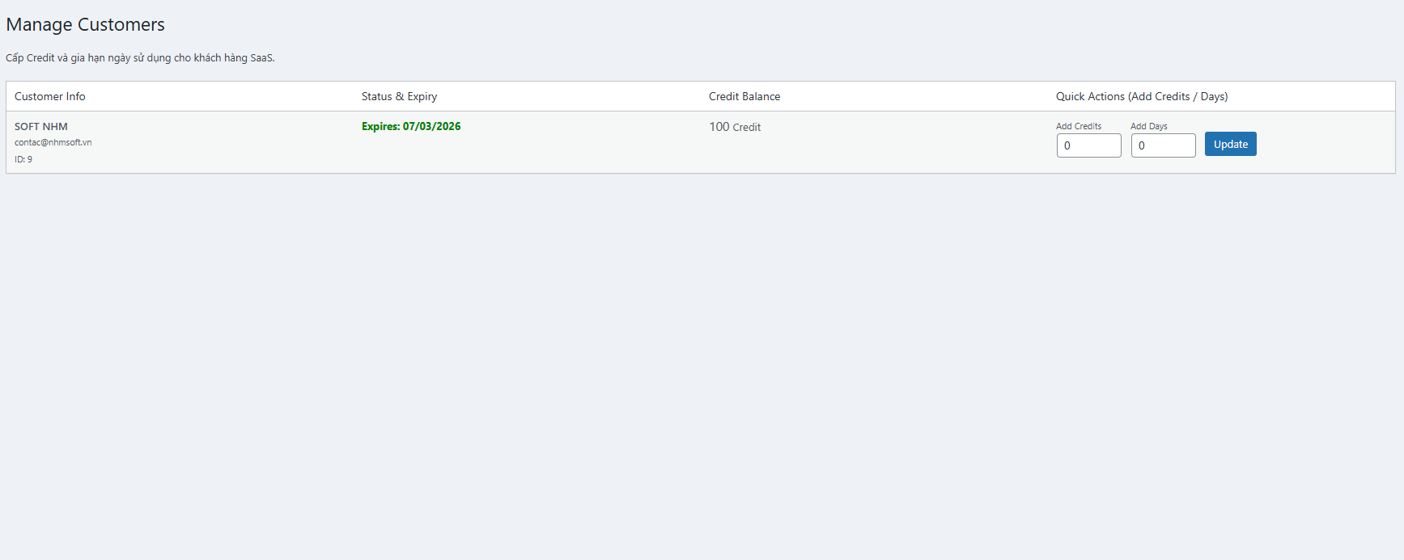Image resolution: width=1404 pixels, height=560 pixels.
Task: Select the SOFT NHM customer name
Action: (x=41, y=127)
